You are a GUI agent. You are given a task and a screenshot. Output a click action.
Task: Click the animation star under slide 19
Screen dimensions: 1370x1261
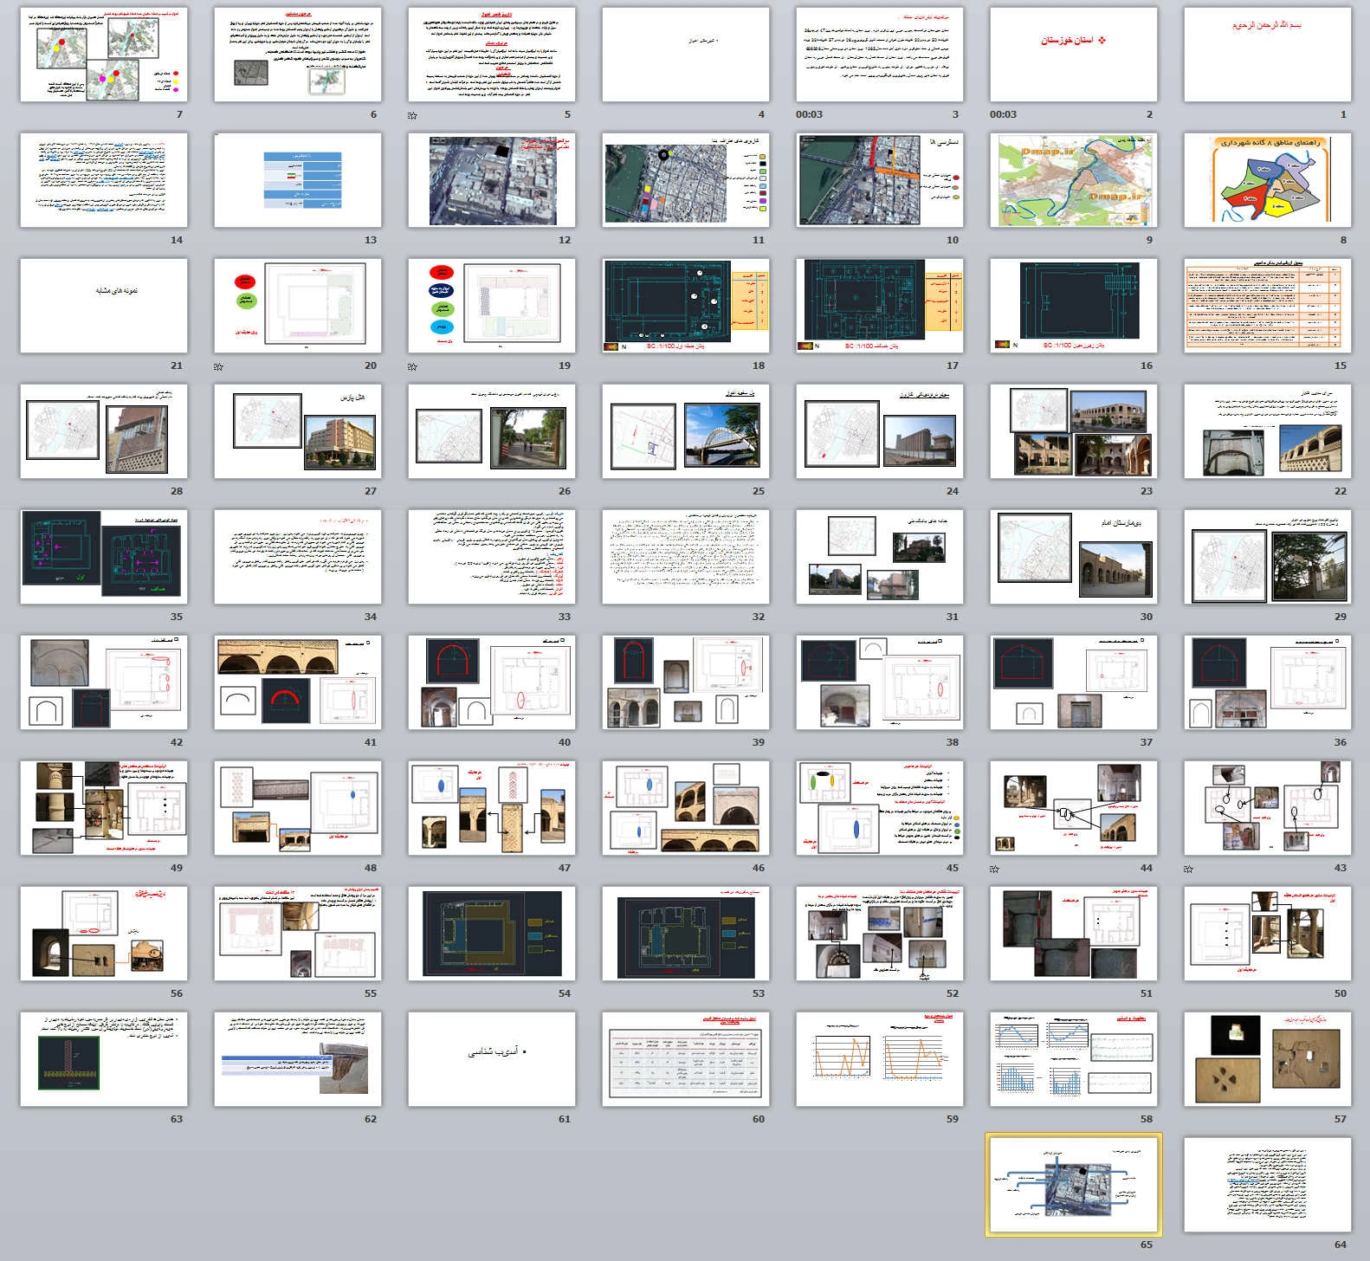(x=413, y=366)
